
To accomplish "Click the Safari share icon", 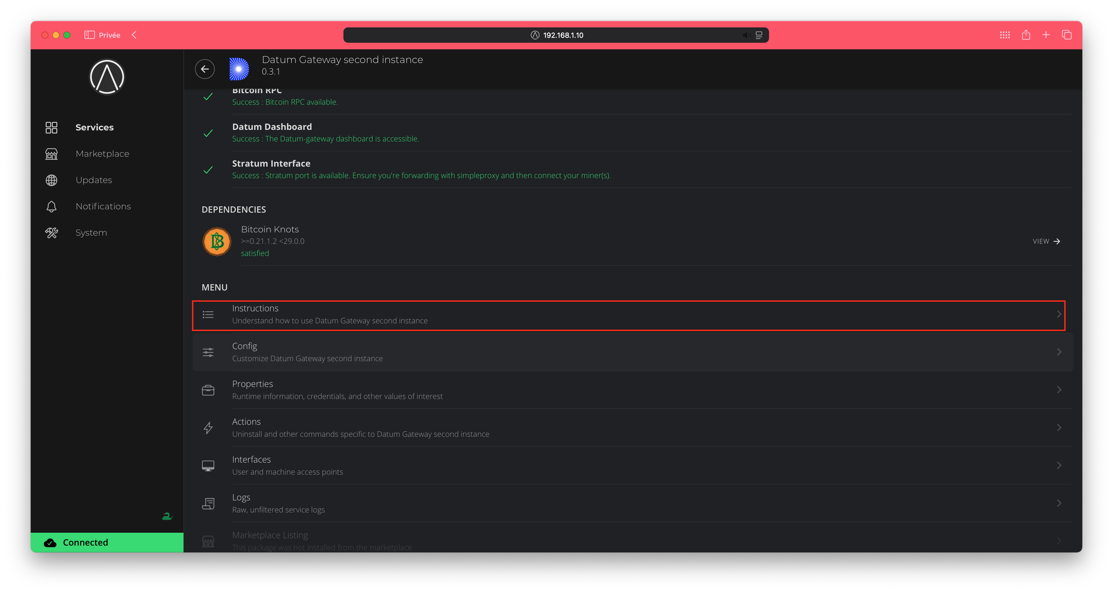I will coord(1026,35).
